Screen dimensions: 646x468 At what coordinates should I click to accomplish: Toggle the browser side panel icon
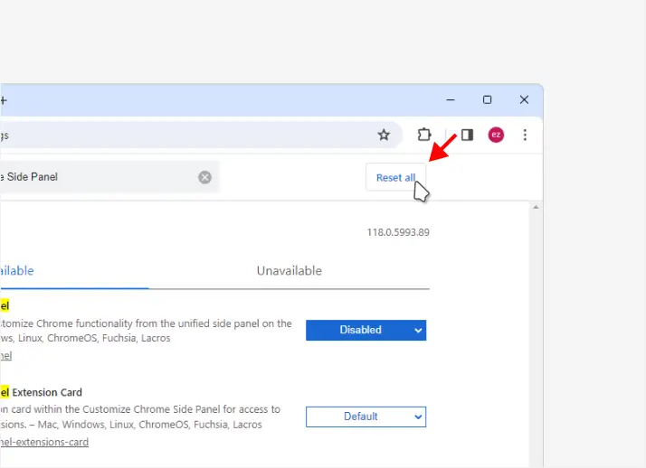tap(467, 135)
